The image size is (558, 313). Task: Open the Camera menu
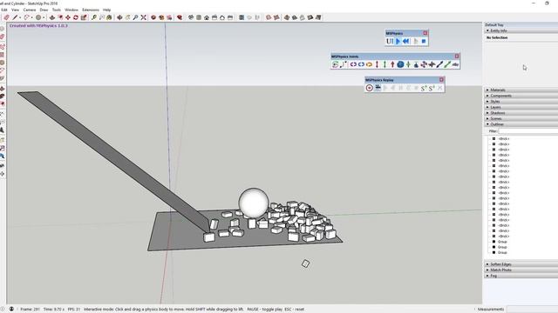coord(30,10)
